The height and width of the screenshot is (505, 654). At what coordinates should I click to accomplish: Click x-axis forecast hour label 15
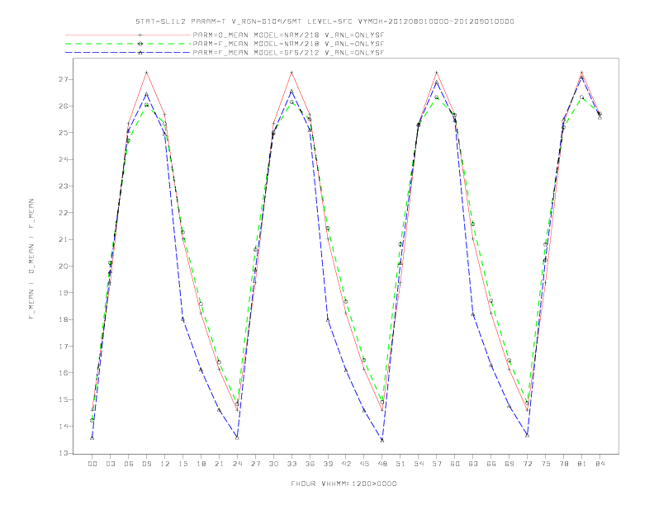tap(182, 464)
